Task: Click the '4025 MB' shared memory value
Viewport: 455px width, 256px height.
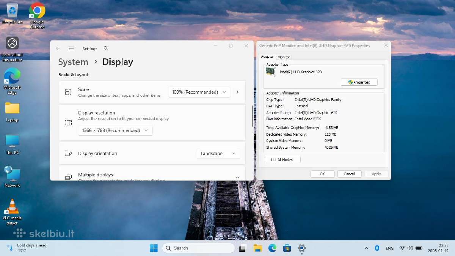Action: pos(331,147)
